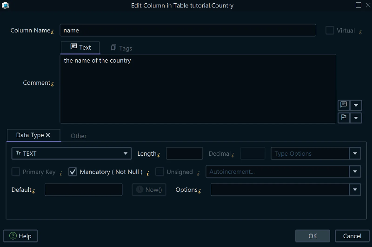Enable the Virtual checkbox
The width and height of the screenshot is (372, 247).
(x=330, y=31)
